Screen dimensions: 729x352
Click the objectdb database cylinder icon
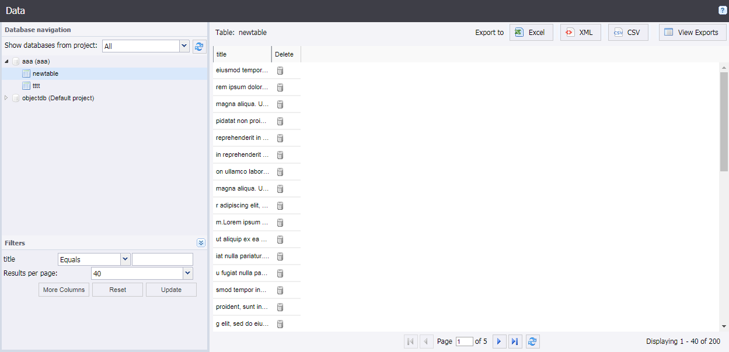click(x=16, y=98)
